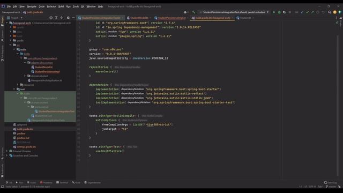
Task: Open the Tools menu
Action: click(x=76, y=6)
